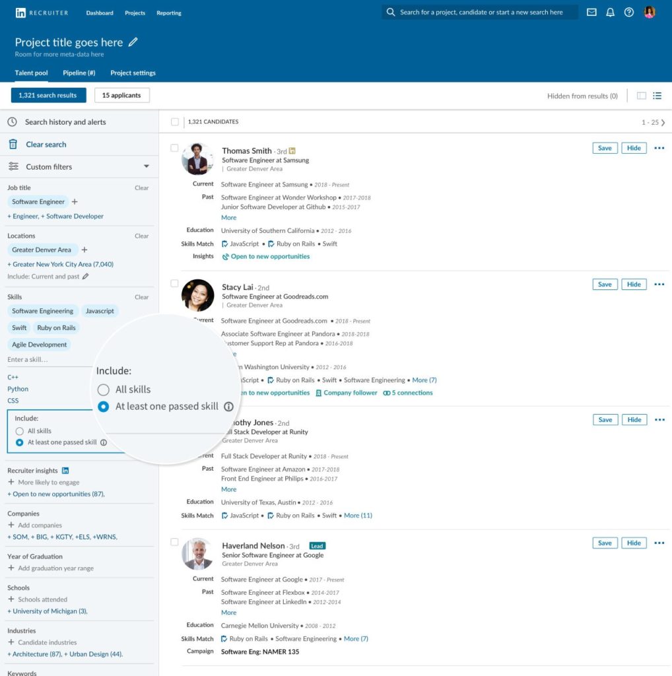Select At least one passed skill radio in sidebar
Screen dimensions: 672x676
coord(19,442)
